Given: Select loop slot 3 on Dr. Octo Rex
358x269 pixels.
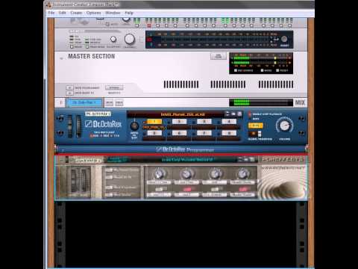Looking at the screenshot, I should pos(204,122).
